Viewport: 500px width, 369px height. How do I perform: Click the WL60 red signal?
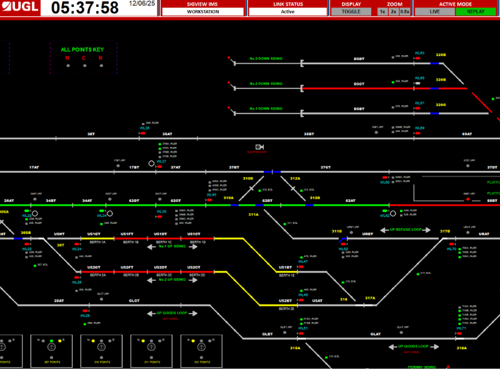[384, 177]
